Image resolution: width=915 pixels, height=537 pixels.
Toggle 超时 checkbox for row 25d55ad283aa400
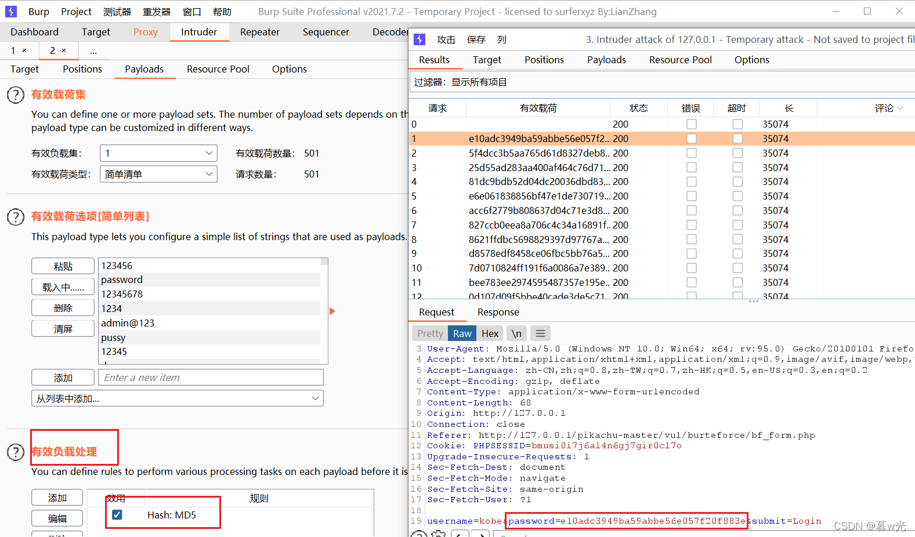tap(737, 168)
